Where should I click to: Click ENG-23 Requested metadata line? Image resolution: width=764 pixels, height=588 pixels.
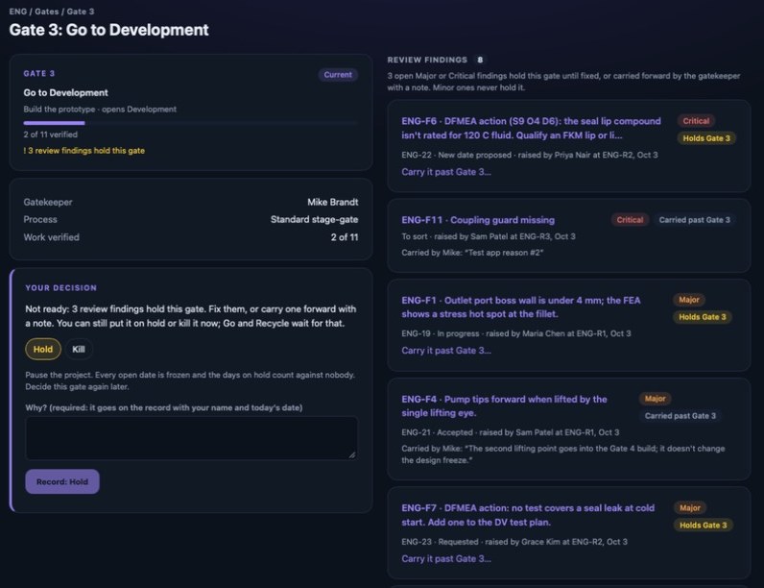514,542
